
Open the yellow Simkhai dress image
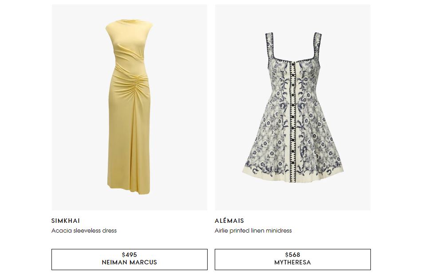pyautogui.click(x=130, y=107)
